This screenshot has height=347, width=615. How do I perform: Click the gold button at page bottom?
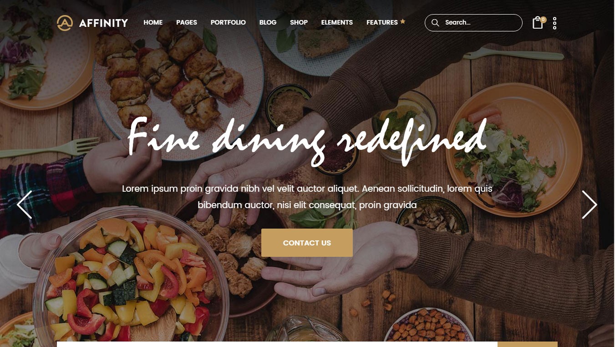pos(527,344)
